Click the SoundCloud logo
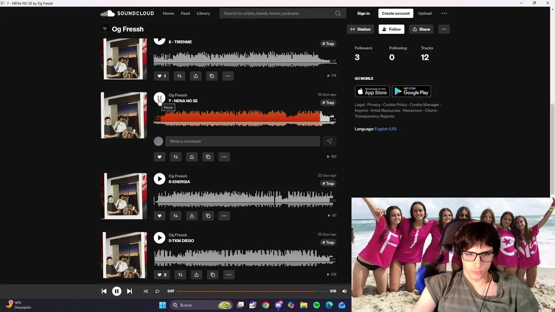Screen dimensions: 555x312 (127, 13)
